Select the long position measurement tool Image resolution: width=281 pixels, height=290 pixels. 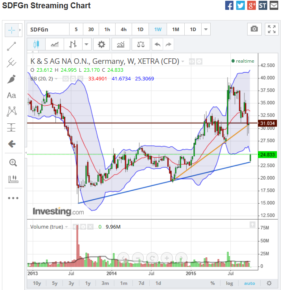point(11,127)
